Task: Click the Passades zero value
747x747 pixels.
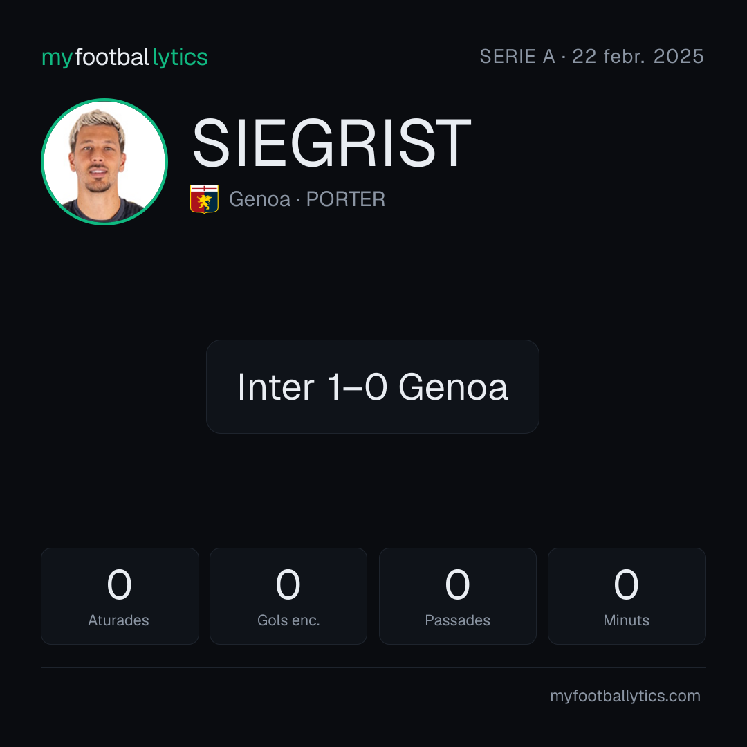Action: tap(457, 584)
